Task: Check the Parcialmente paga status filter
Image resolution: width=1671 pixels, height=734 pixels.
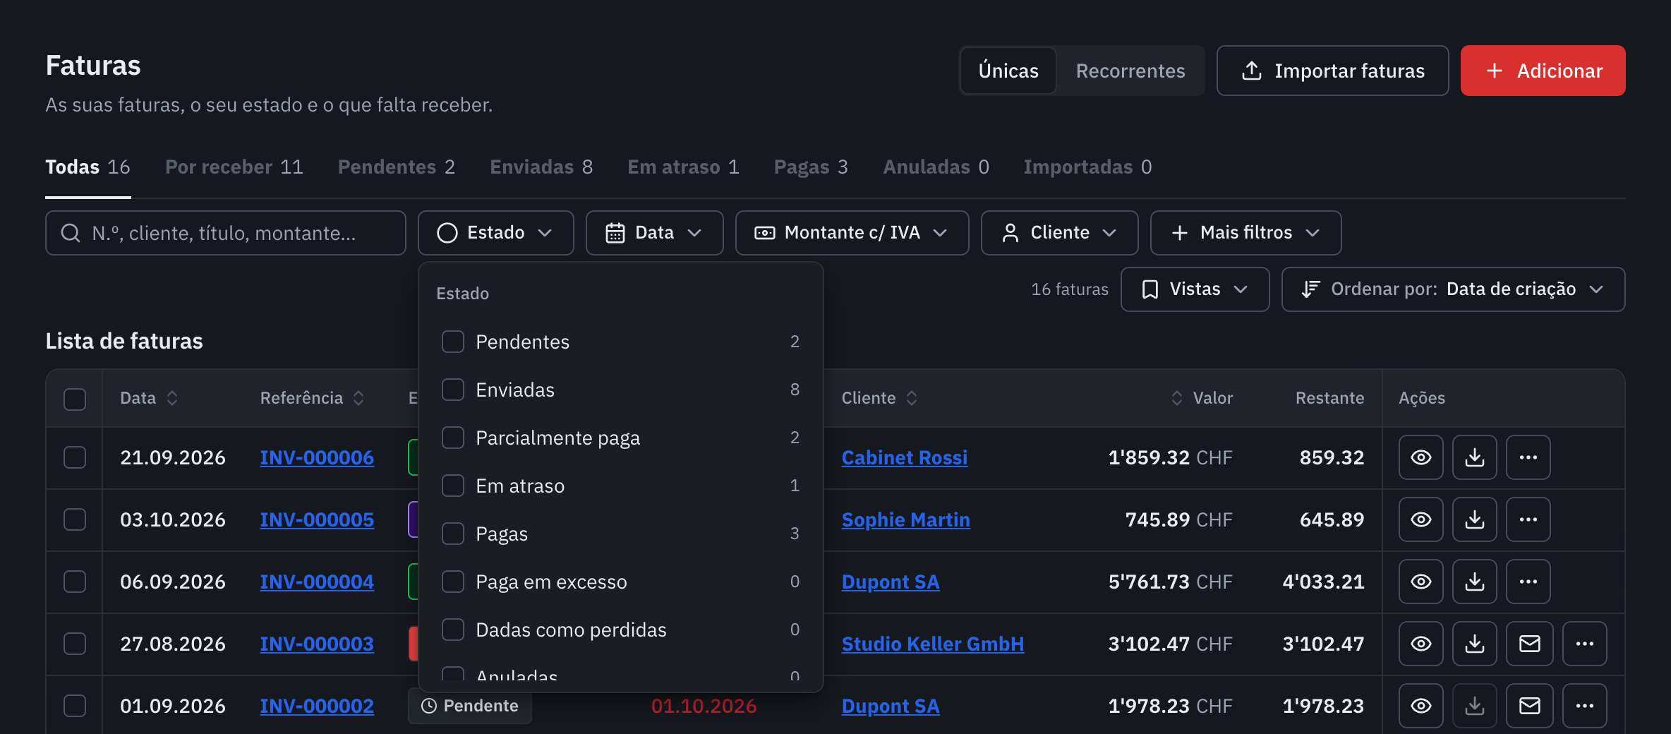Action: (452, 438)
